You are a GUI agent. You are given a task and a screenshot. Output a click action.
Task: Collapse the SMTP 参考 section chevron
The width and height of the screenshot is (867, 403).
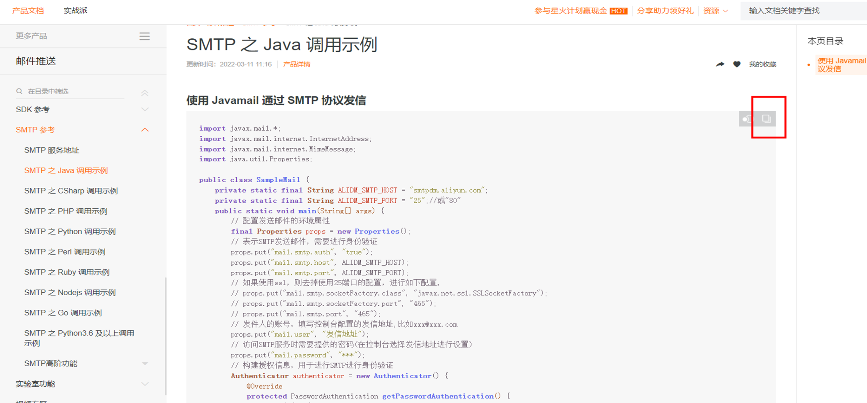click(x=145, y=130)
